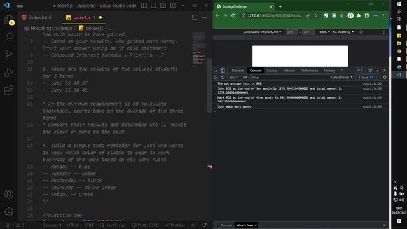Click the VS Code editor minimap
This screenshot has width=407, height=229.
tap(199, 50)
